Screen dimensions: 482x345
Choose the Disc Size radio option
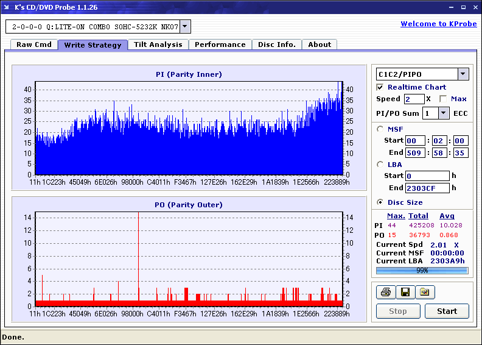point(380,202)
